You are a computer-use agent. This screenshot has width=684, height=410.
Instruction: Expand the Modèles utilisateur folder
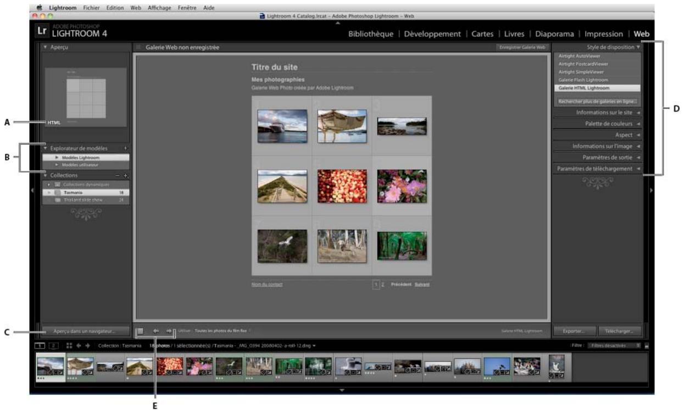[57, 164]
